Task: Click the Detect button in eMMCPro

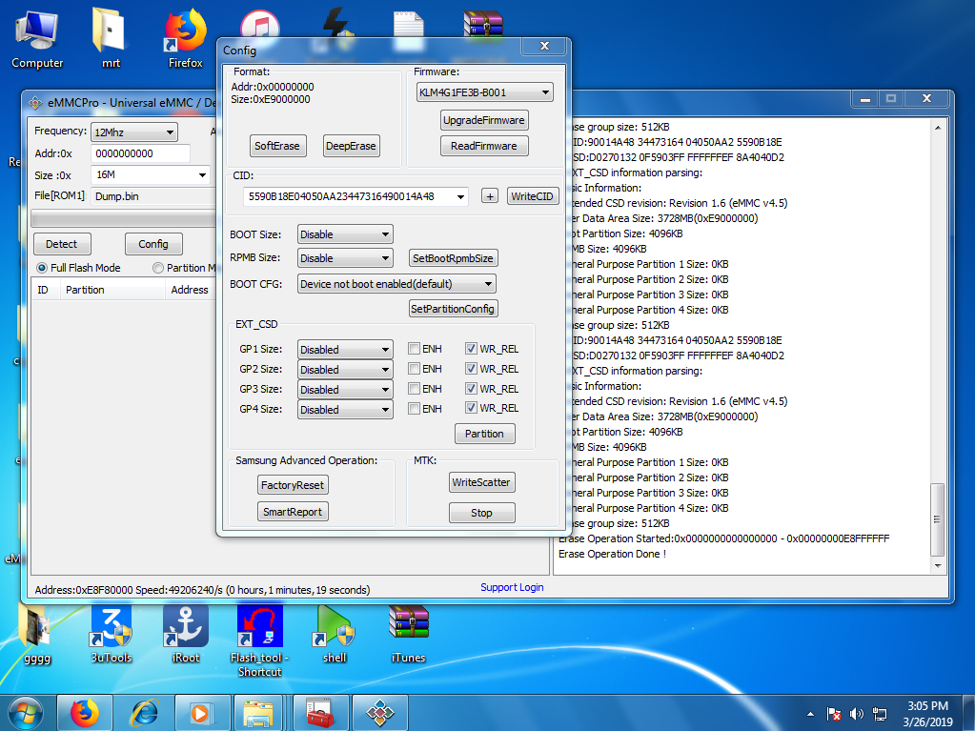Action: 62,244
